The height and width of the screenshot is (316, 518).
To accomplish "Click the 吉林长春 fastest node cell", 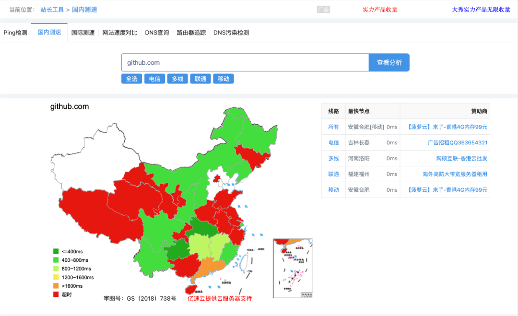I will [x=373, y=142].
